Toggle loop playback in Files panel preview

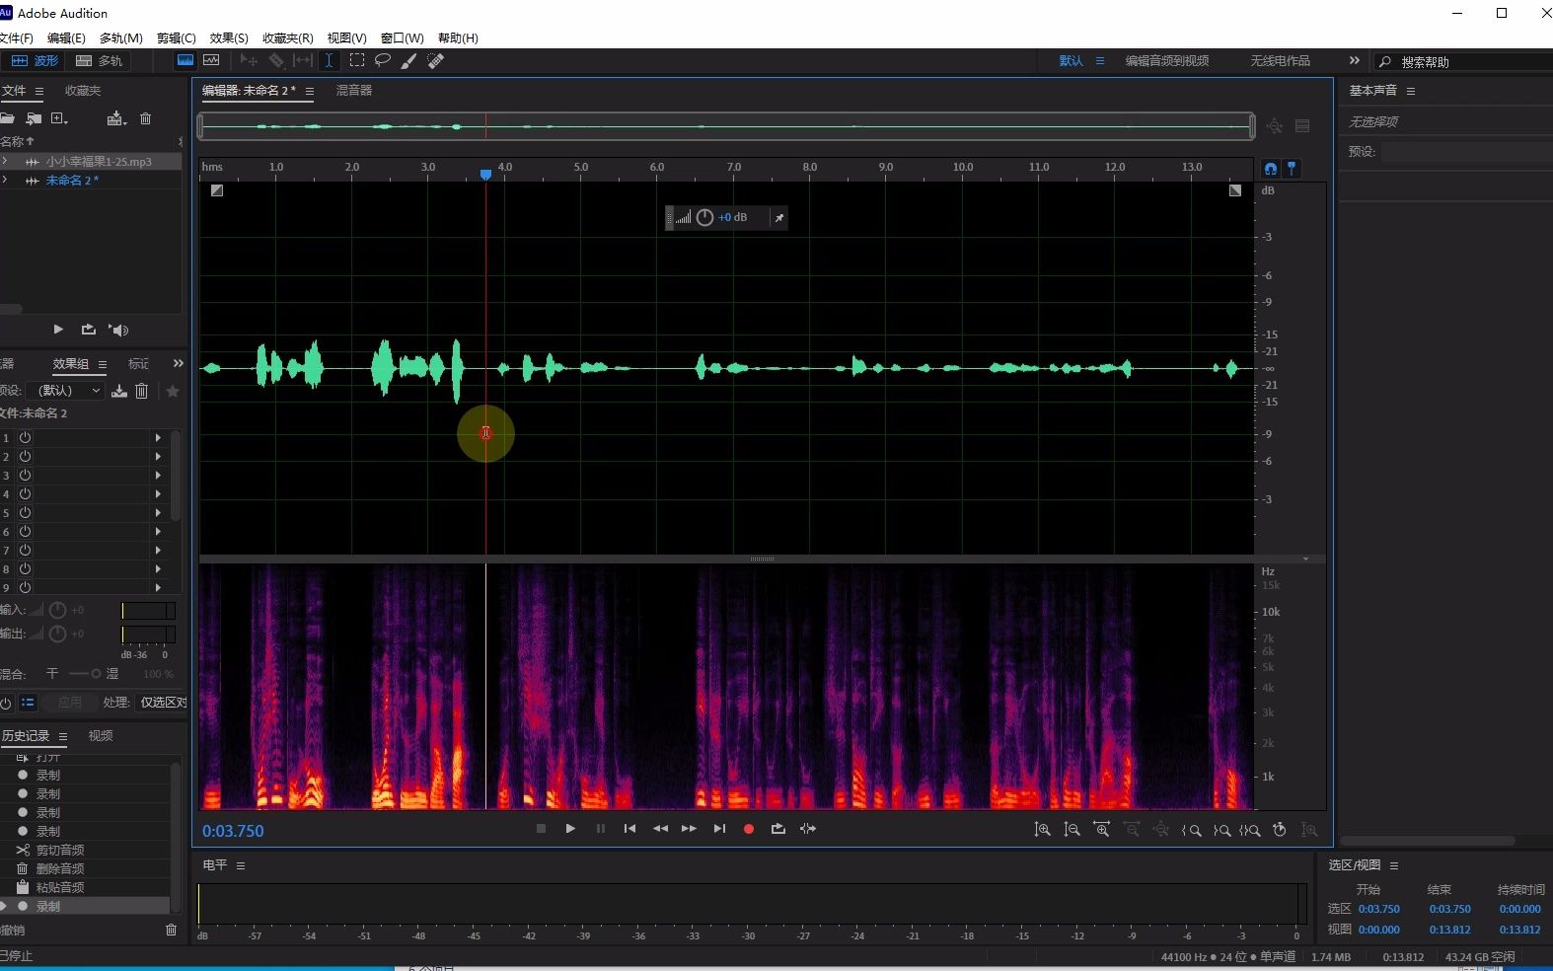click(88, 330)
